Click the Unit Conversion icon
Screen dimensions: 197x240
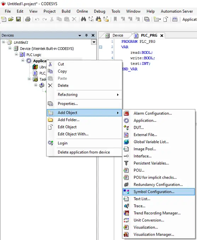(x=126, y=220)
